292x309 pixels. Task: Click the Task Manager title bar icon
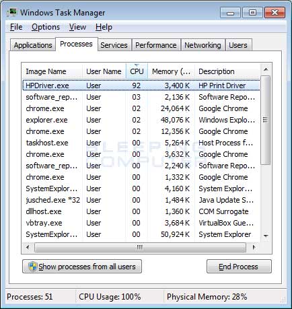click(11, 12)
